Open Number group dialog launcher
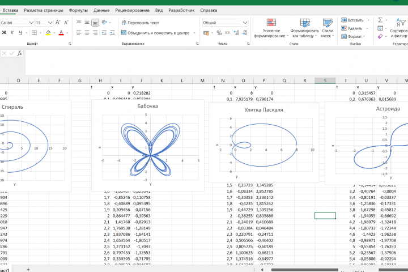 click(248, 44)
